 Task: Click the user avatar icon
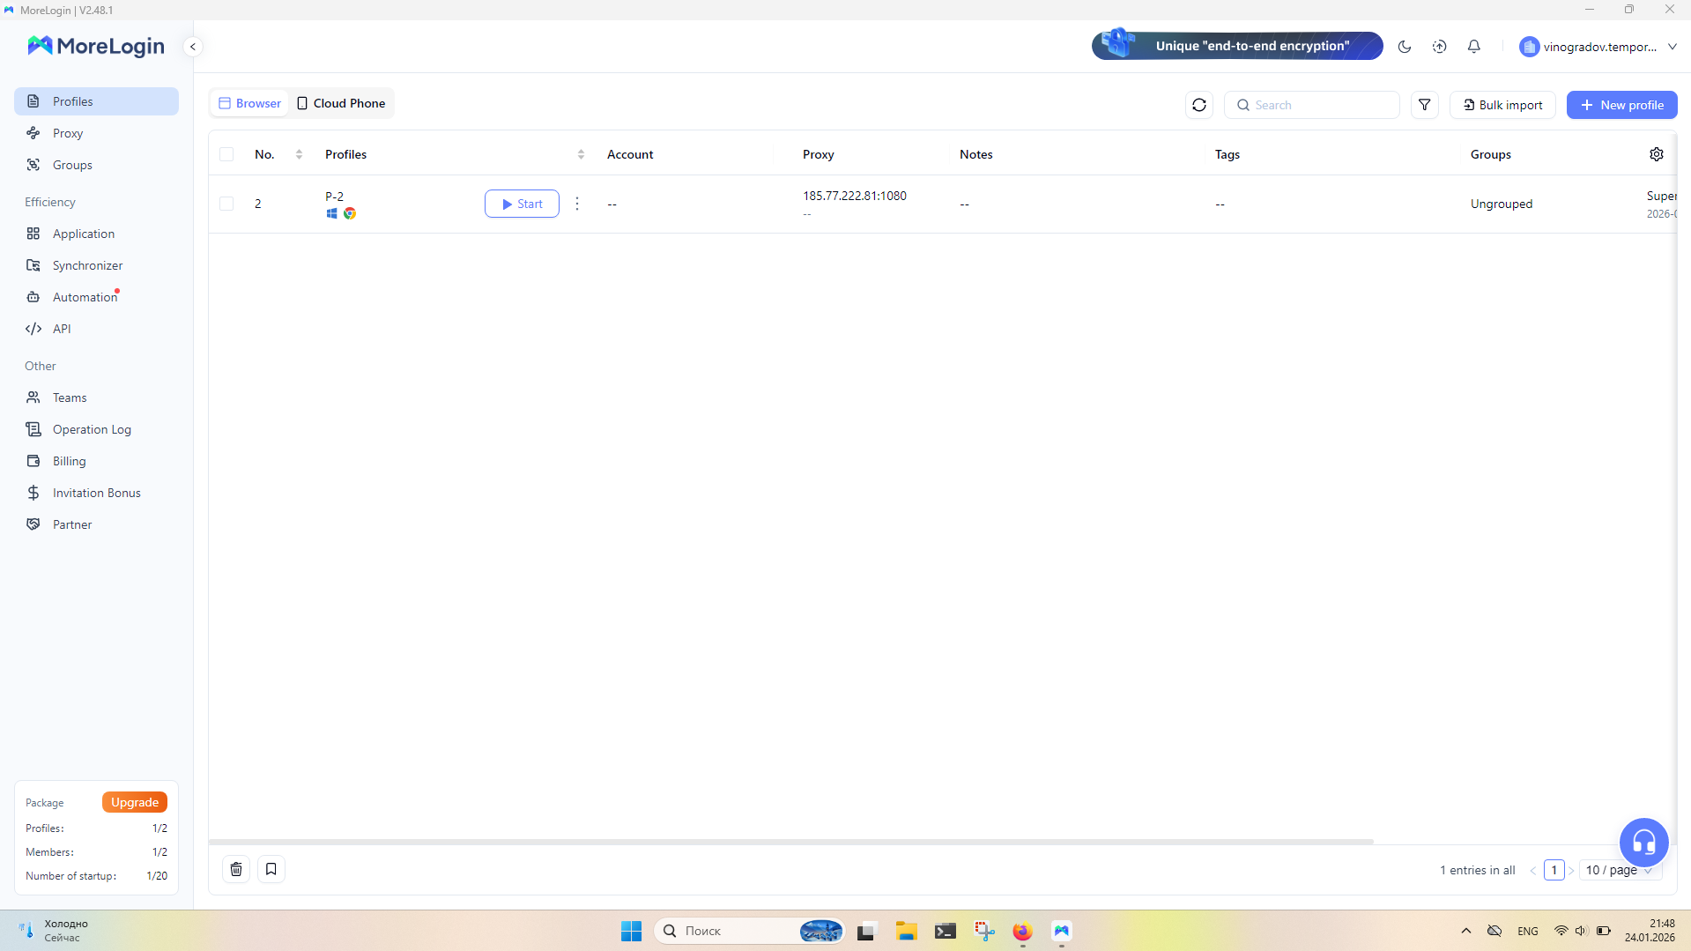[1530, 47]
